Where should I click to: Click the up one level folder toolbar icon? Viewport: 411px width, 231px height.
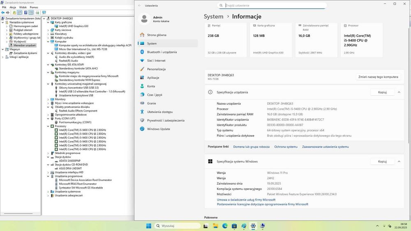tap(14, 13)
